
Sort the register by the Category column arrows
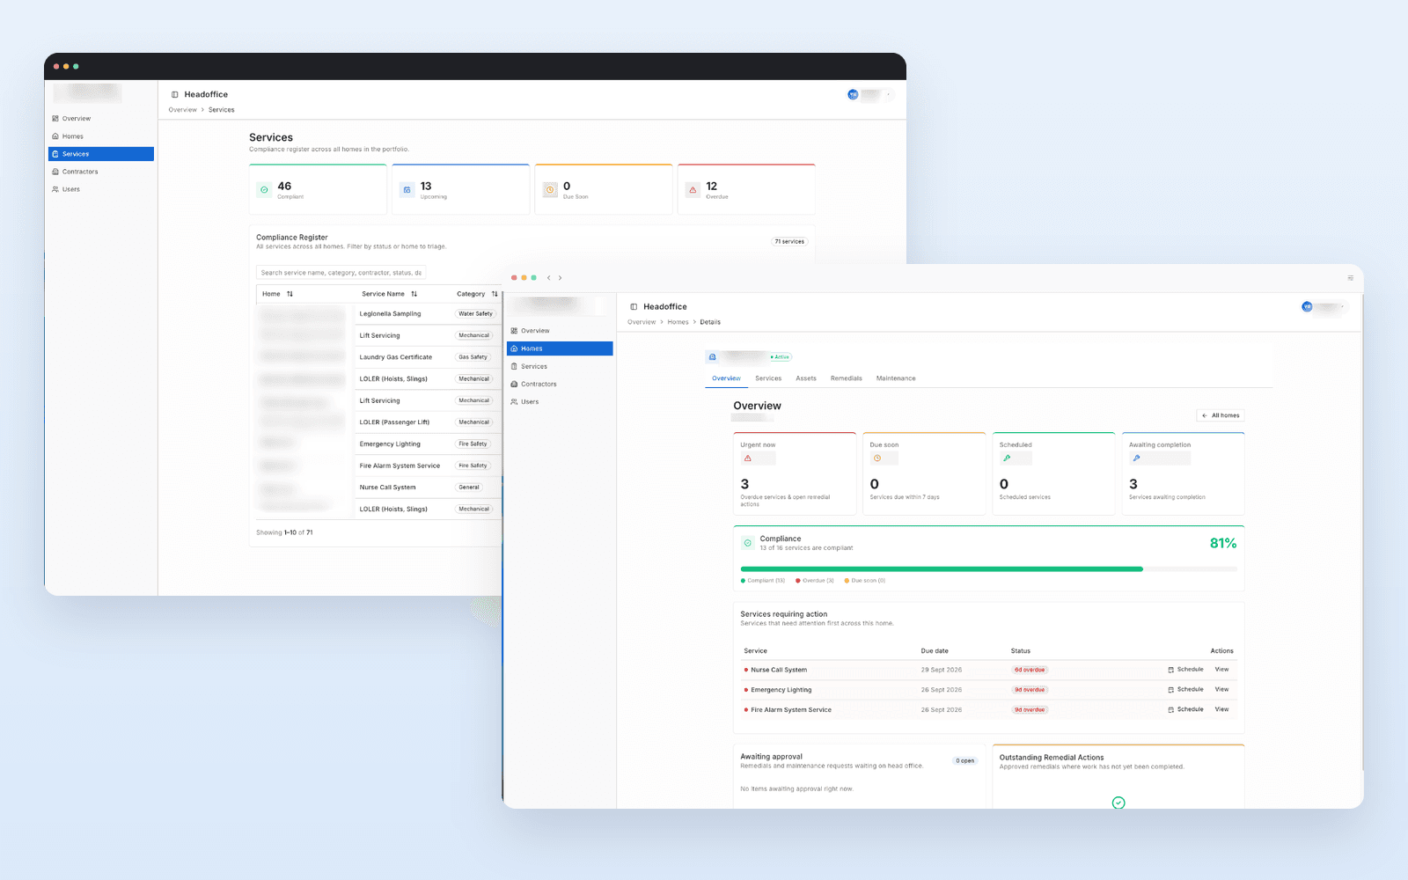[x=495, y=294]
